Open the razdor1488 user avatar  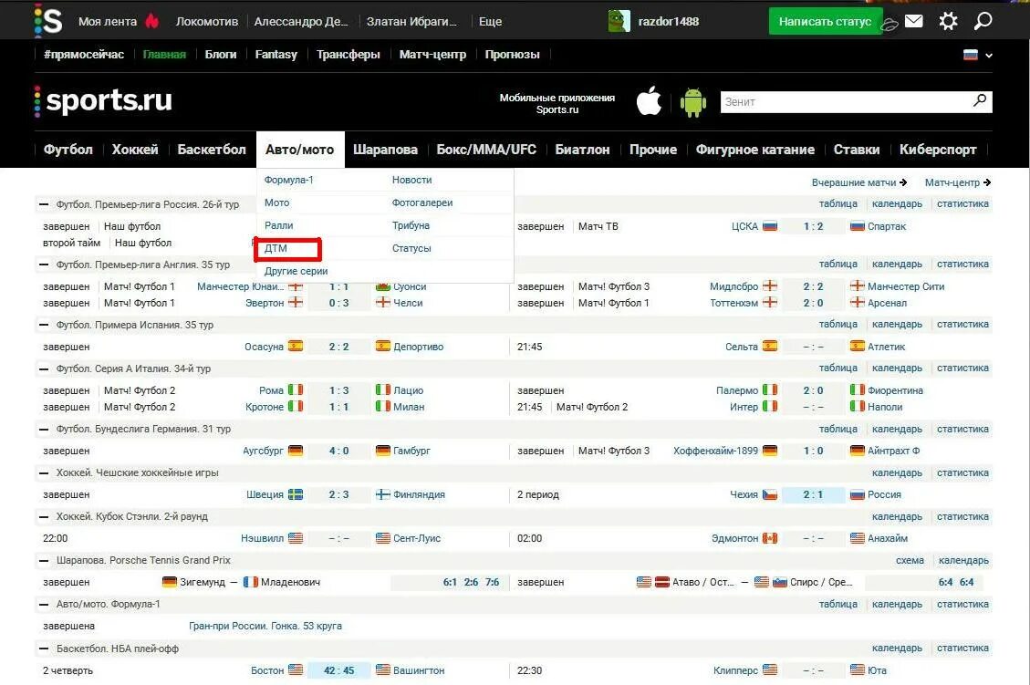[619, 21]
